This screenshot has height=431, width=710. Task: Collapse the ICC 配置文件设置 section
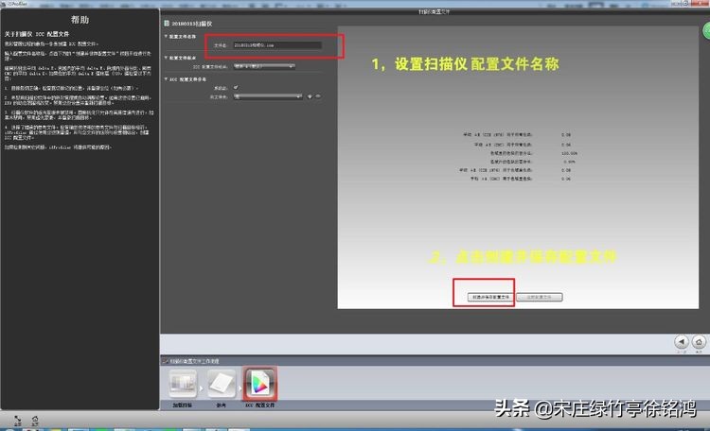166,78
